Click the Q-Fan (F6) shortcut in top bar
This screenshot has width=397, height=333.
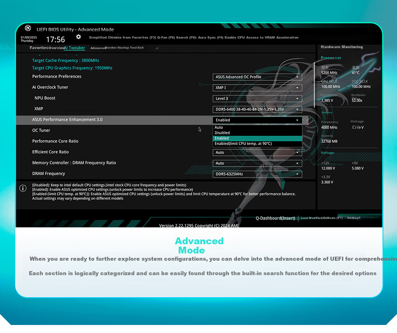[x=166, y=37]
